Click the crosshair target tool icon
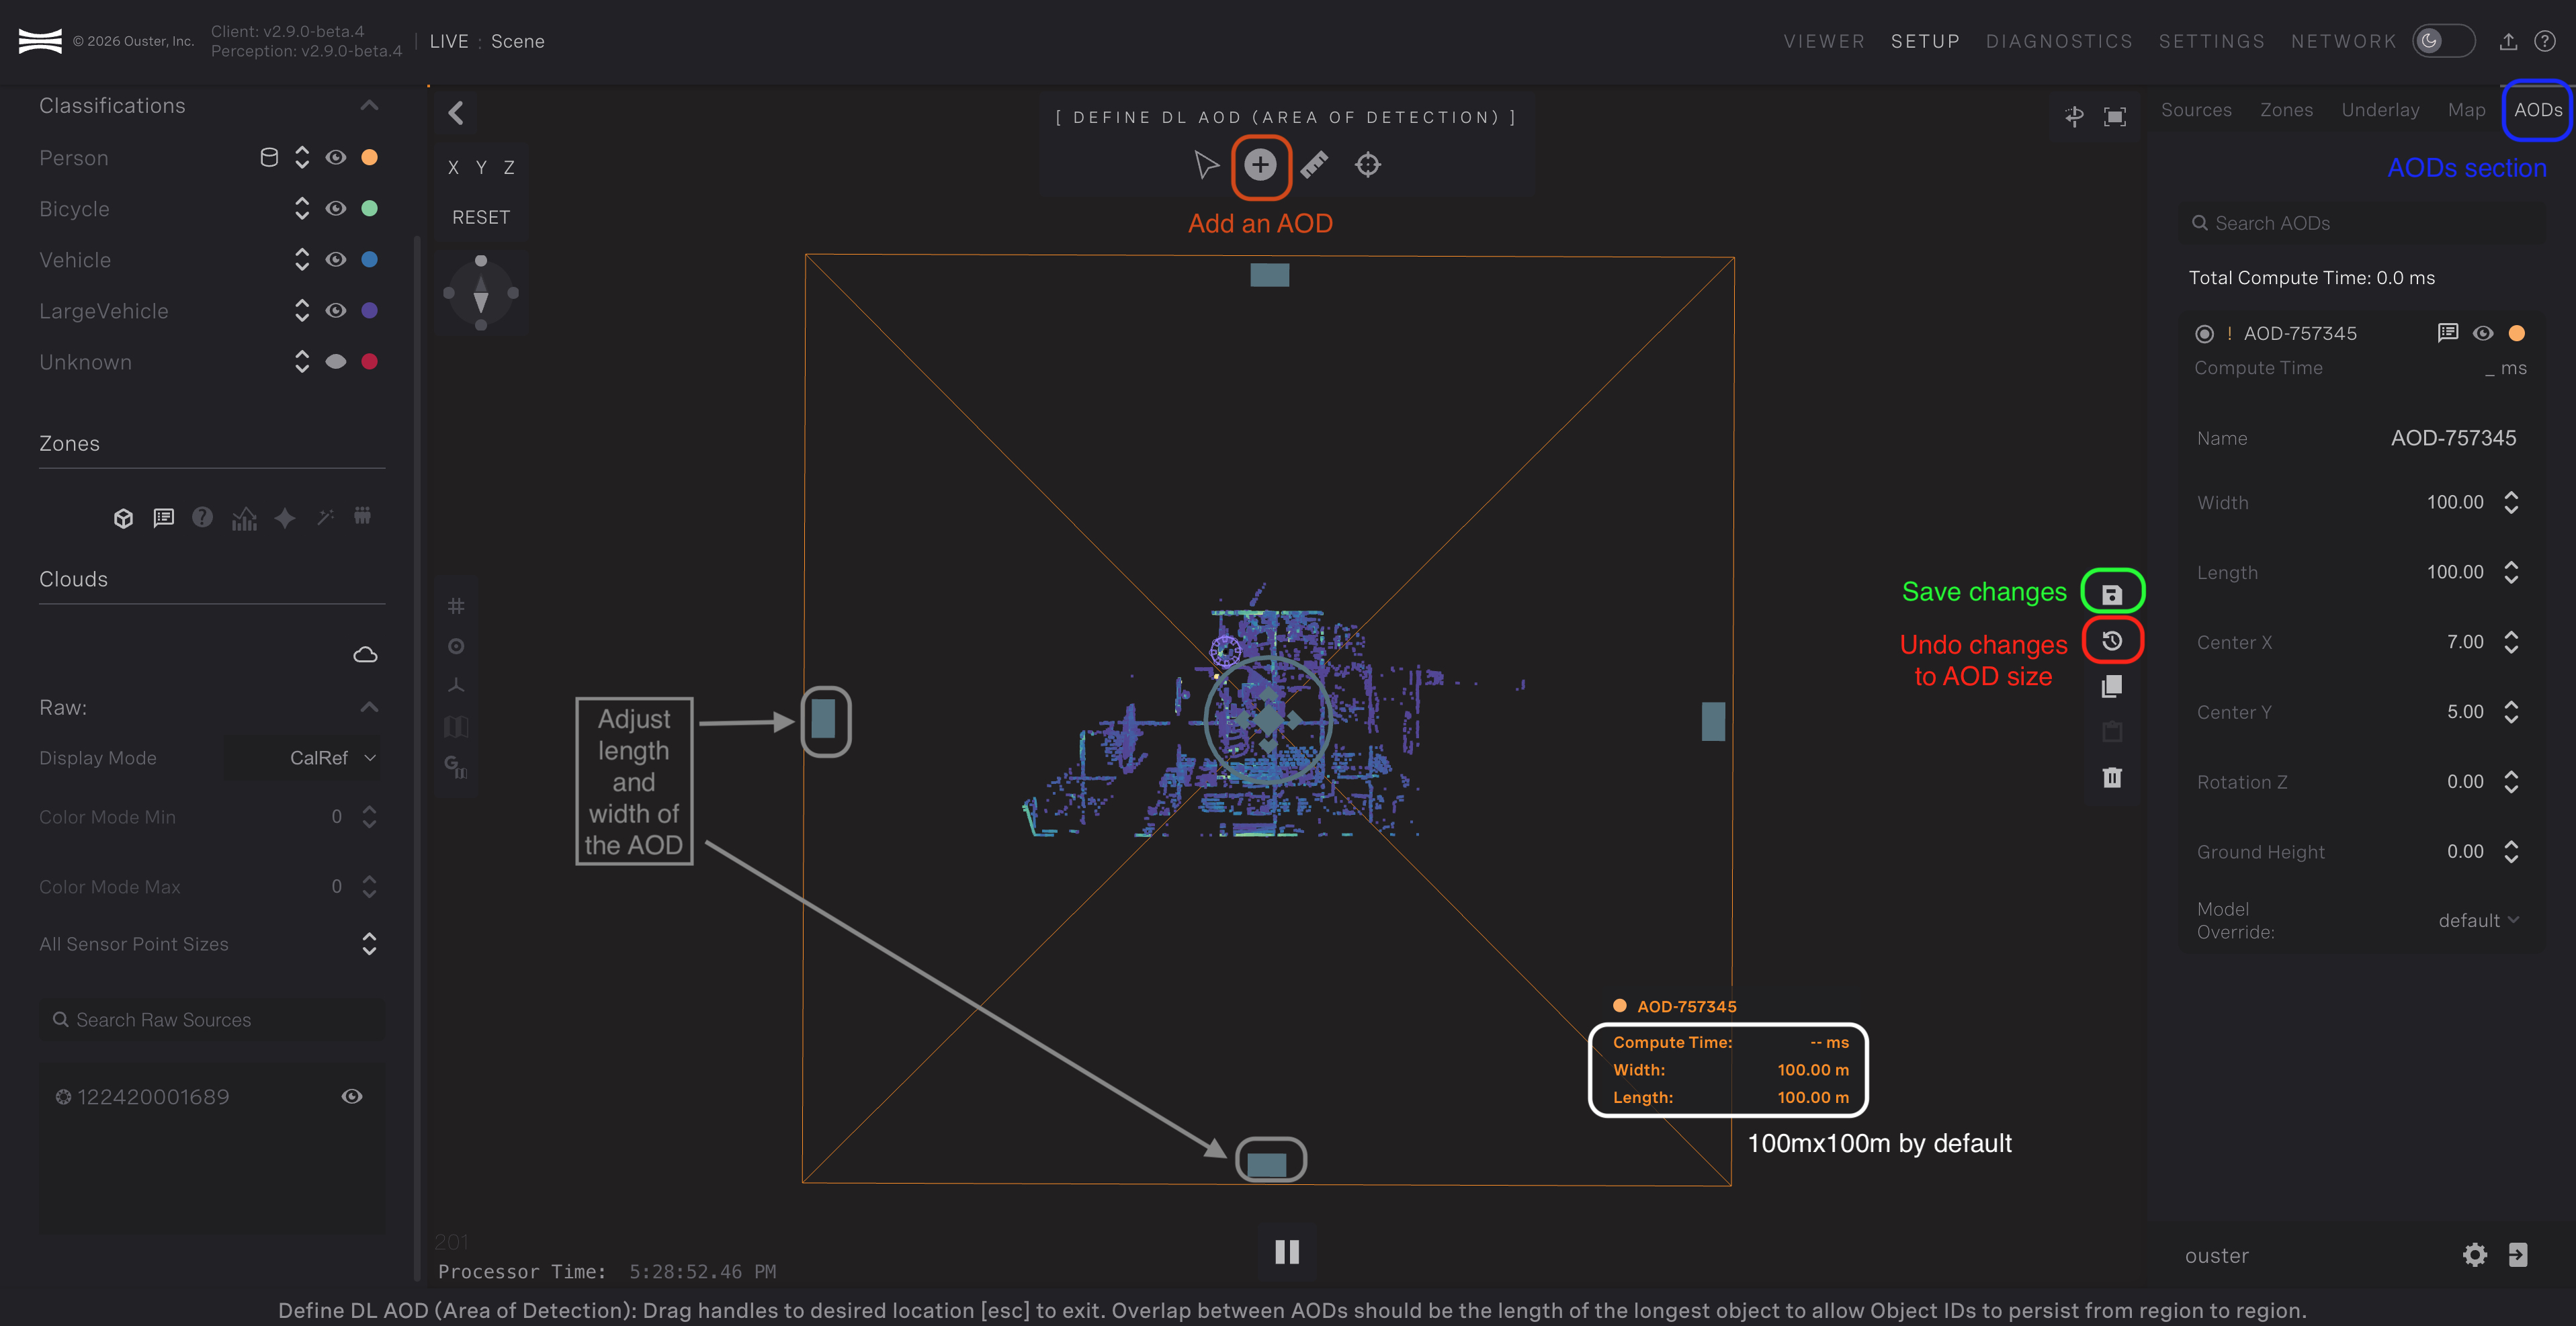Image resolution: width=2576 pixels, height=1326 pixels. pos(1367,165)
